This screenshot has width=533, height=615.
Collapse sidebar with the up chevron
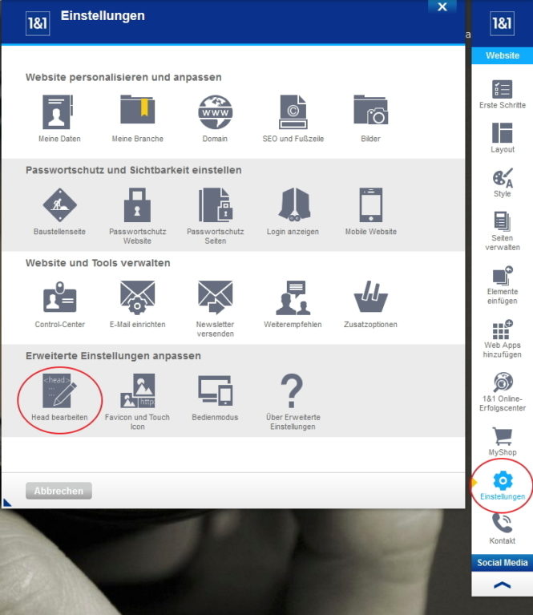[503, 585]
